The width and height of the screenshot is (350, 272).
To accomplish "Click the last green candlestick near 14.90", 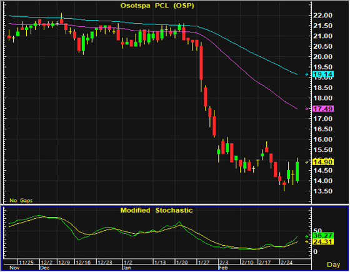I will (297, 171).
